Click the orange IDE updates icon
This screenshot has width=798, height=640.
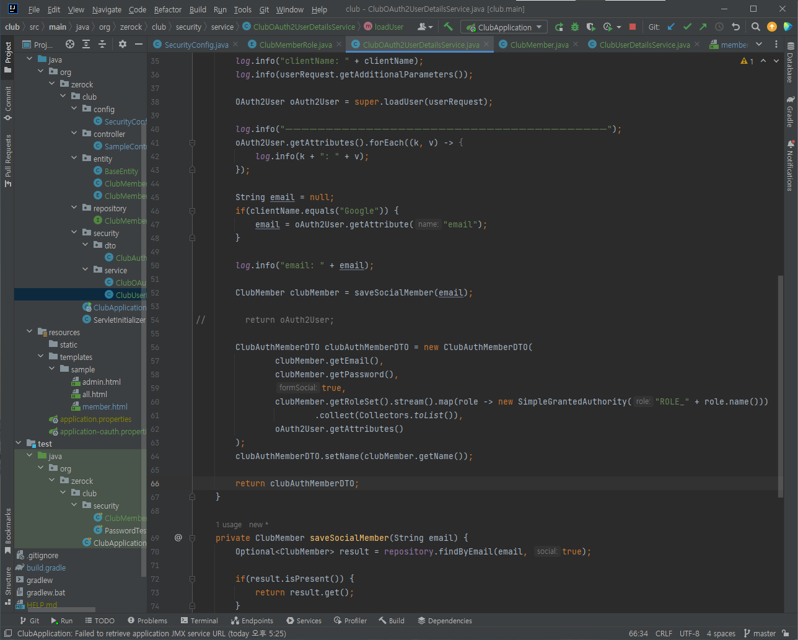(772, 27)
